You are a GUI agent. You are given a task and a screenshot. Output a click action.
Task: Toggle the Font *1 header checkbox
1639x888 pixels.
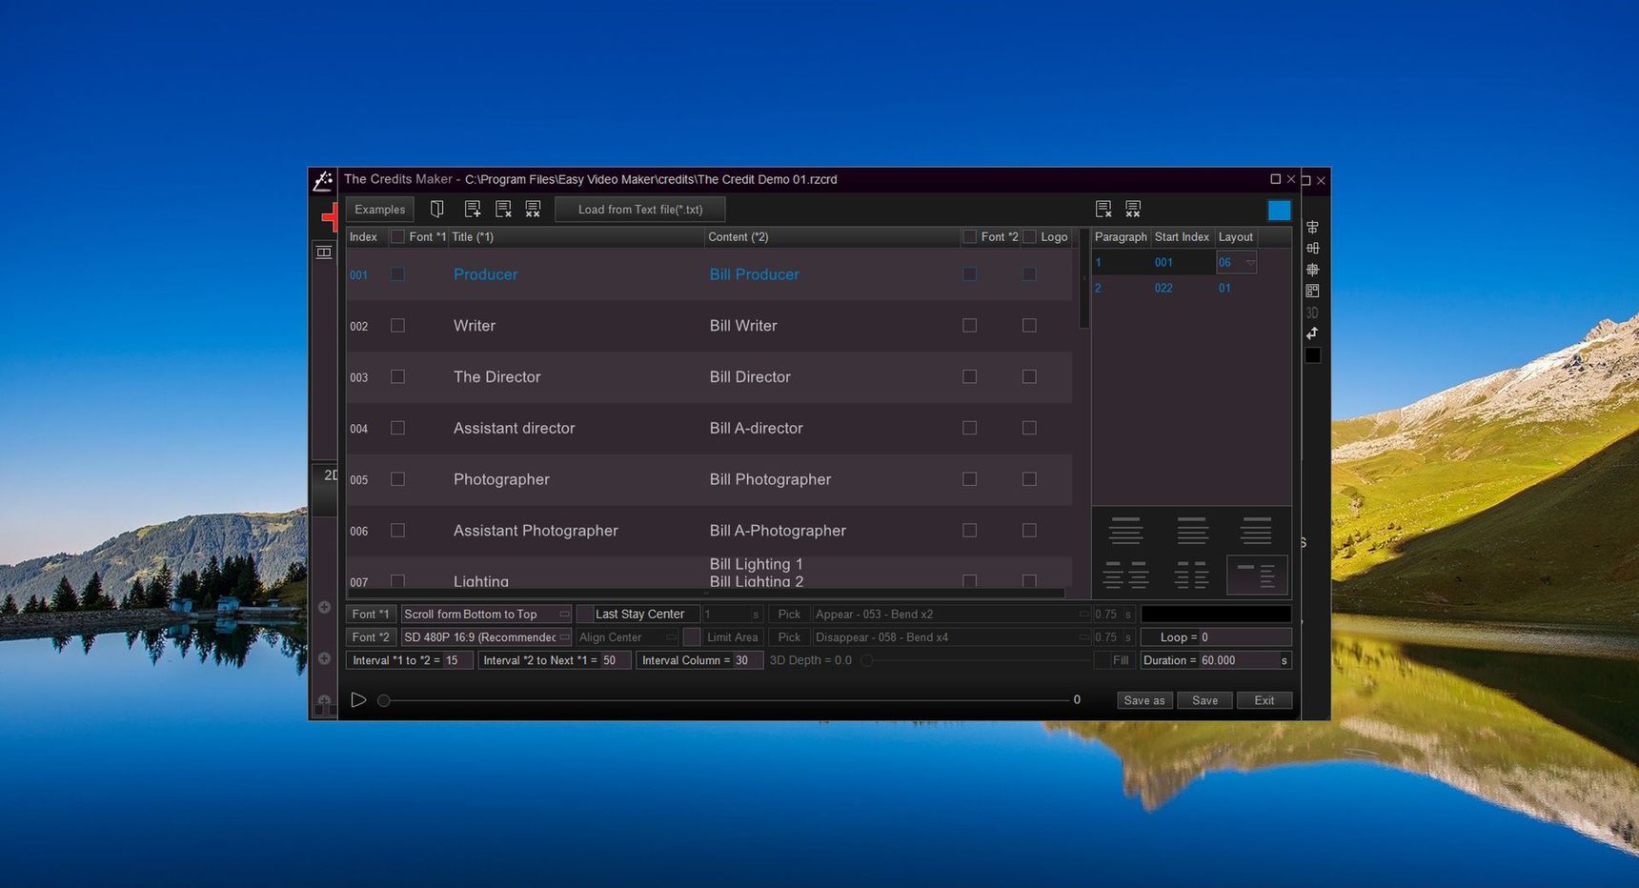pyautogui.click(x=397, y=236)
